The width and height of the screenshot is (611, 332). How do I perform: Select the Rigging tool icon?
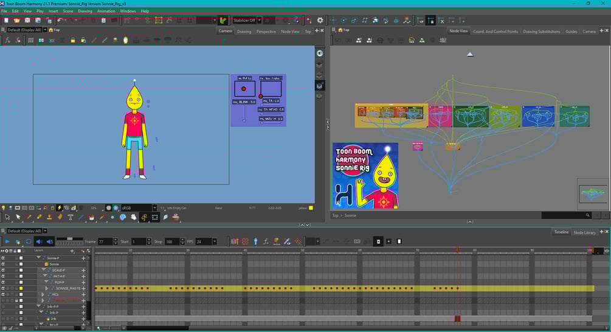[144, 218]
